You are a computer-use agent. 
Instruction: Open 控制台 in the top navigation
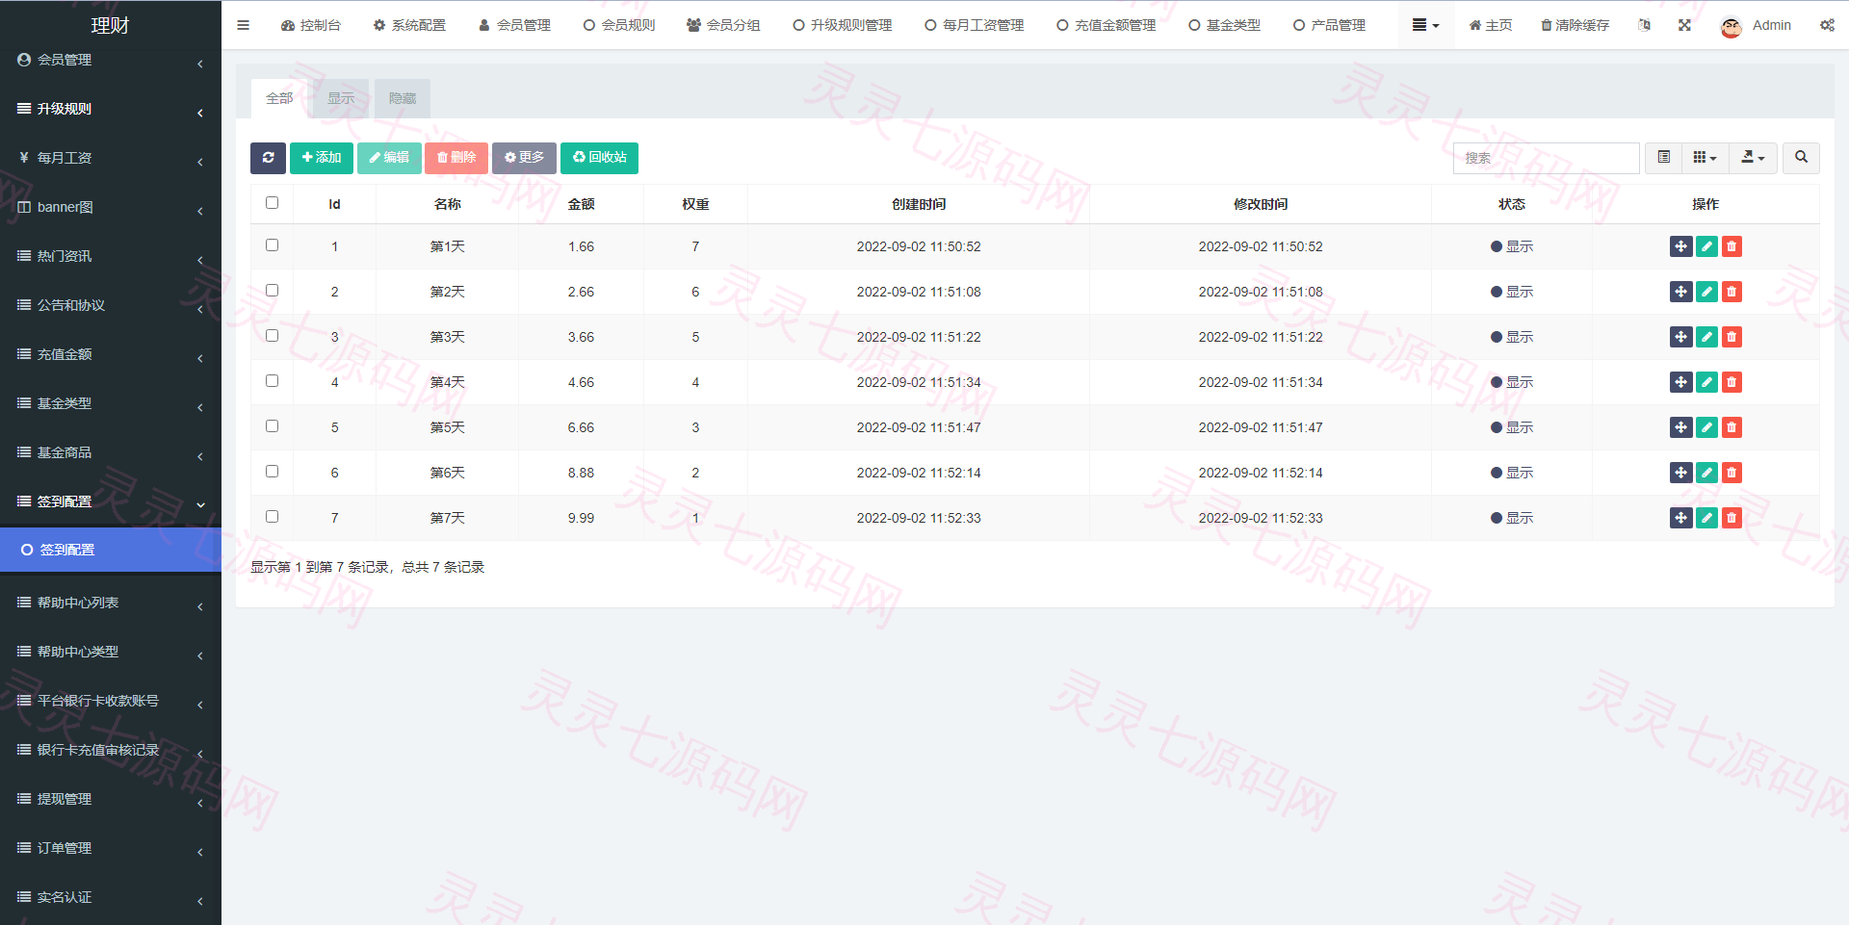(x=311, y=25)
